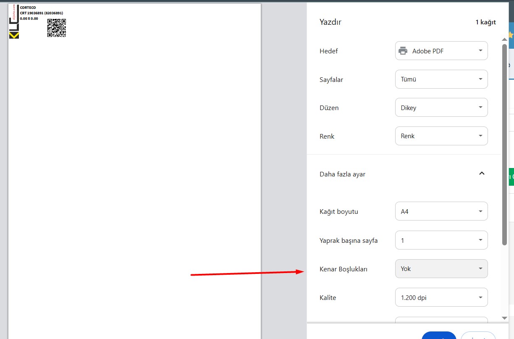Click the partially visible dropdown below Kalite
The width and height of the screenshot is (514, 339).
point(441,320)
